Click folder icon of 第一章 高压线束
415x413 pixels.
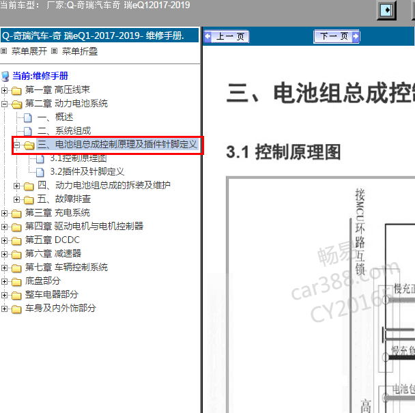tap(16, 91)
